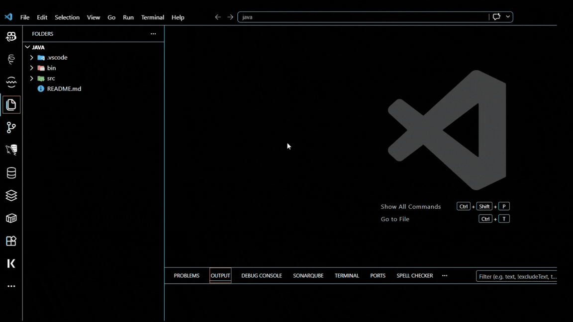Collapse the JAVA root folder
The width and height of the screenshot is (573, 322).
click(x=27, y=47)
